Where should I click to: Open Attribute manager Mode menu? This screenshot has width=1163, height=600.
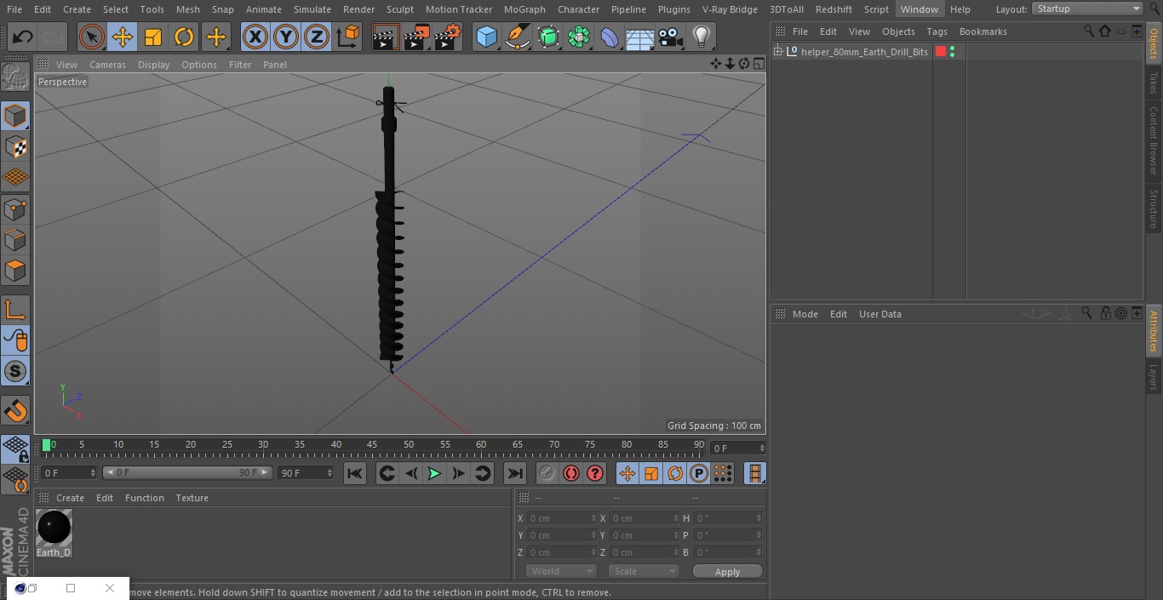coord(805,314)
